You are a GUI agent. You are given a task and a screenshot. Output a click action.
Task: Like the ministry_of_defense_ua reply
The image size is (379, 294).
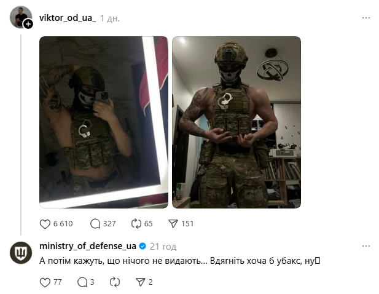pos(45,282)
